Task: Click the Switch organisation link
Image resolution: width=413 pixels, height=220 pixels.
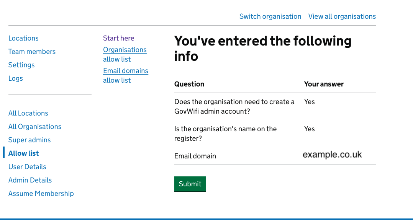Action: coord(270,16)
